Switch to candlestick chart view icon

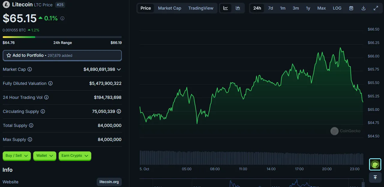click(x=238, y=8)
